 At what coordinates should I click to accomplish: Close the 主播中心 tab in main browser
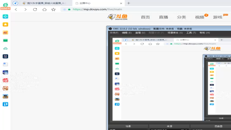(121, 3)
